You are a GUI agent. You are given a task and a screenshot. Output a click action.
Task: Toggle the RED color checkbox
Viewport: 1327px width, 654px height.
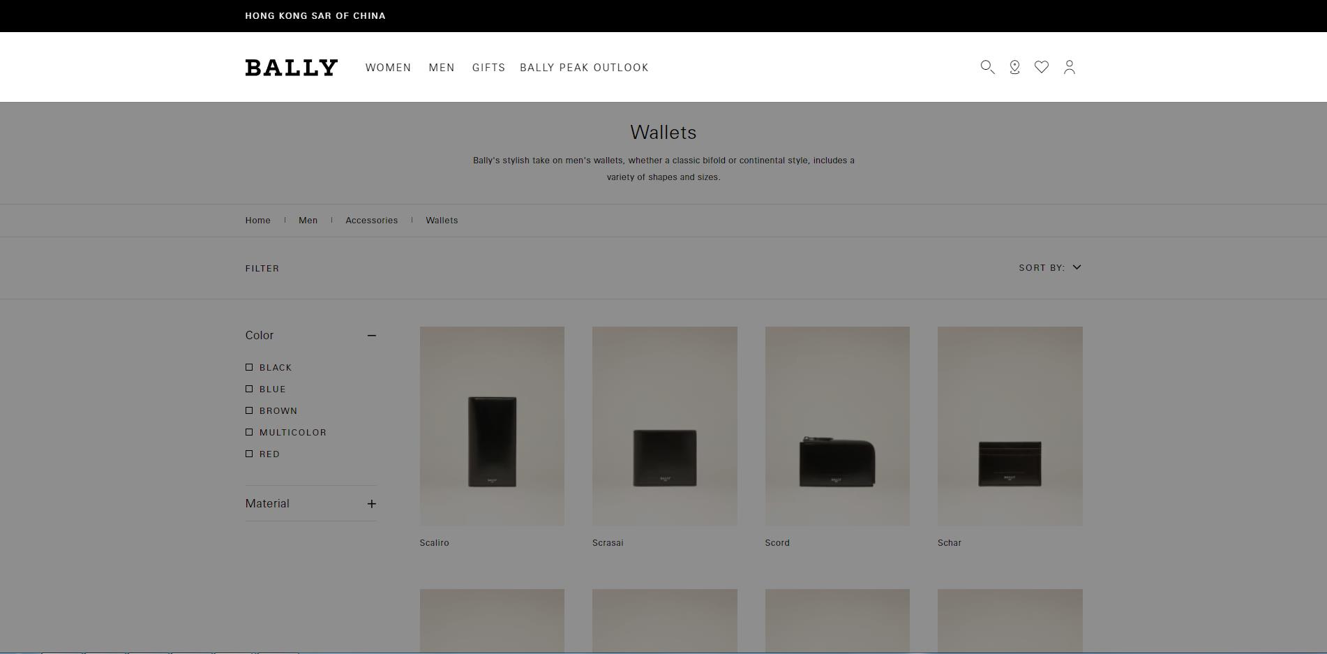249,454
